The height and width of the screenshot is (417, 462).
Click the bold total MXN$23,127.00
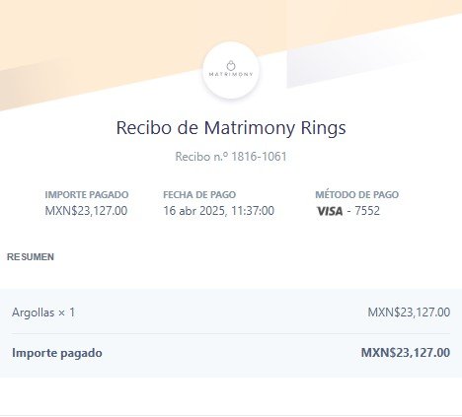406,353
